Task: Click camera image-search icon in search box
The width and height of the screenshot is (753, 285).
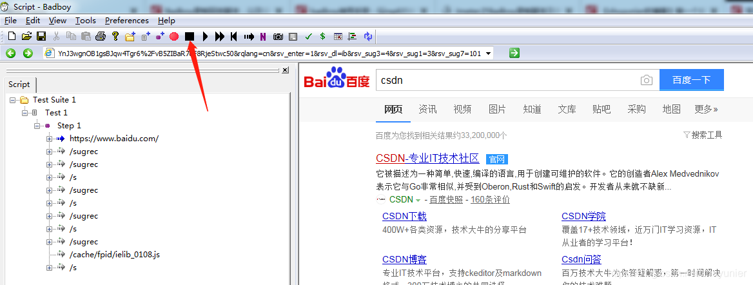Action: click(647, 80)
